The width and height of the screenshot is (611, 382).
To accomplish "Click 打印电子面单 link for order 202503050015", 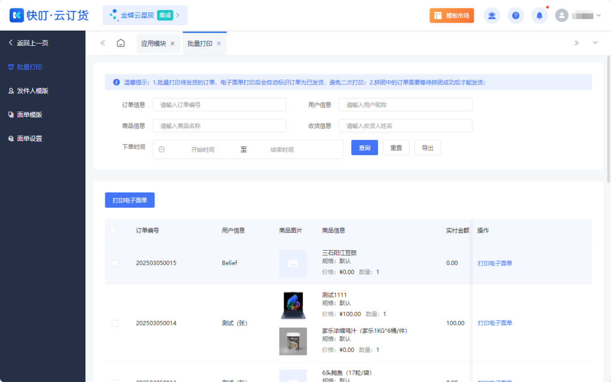I will [494, 263].
